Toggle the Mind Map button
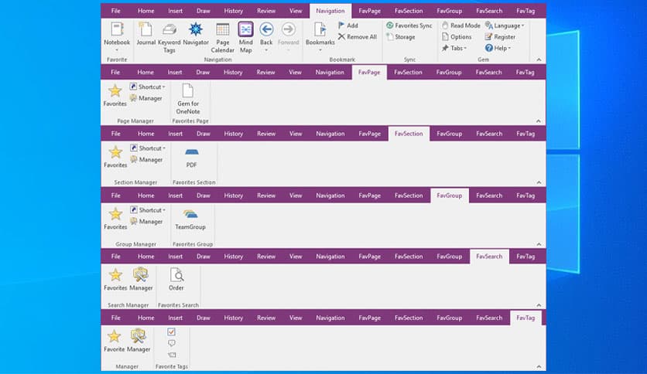 [245, 38]
